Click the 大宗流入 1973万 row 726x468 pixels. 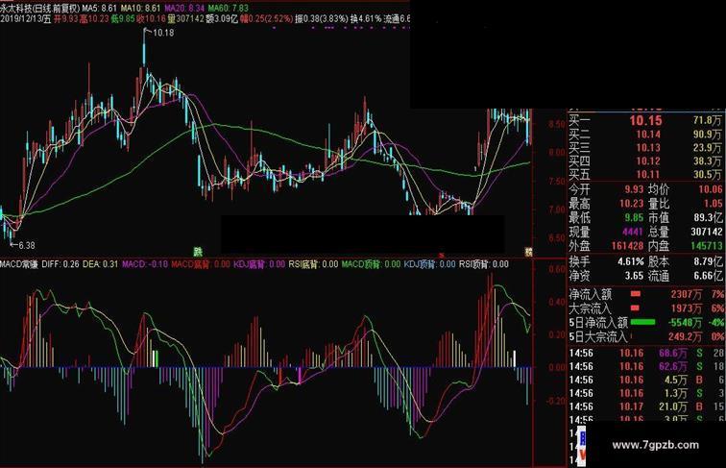click(646, 308)
